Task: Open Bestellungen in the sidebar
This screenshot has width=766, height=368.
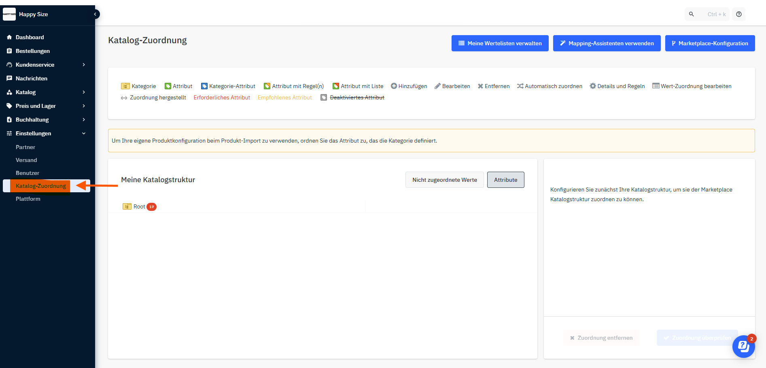Action: (32, 51)
